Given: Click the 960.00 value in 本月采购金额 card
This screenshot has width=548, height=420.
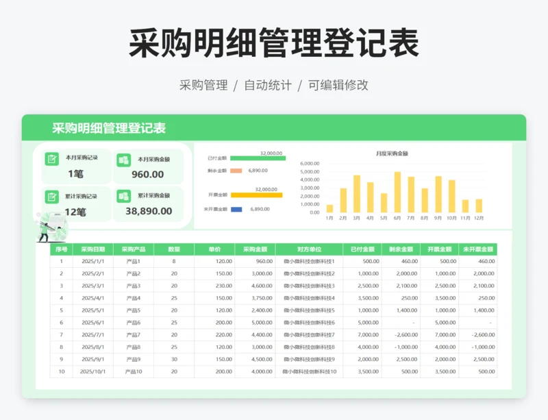Looking at the screenshot, I should [147, 175].
